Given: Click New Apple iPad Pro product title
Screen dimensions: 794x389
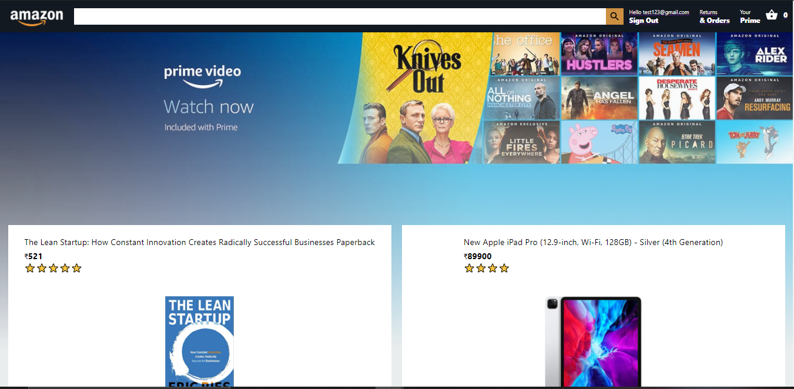Looking at the screenshot, I should click(x=593, y=242).
